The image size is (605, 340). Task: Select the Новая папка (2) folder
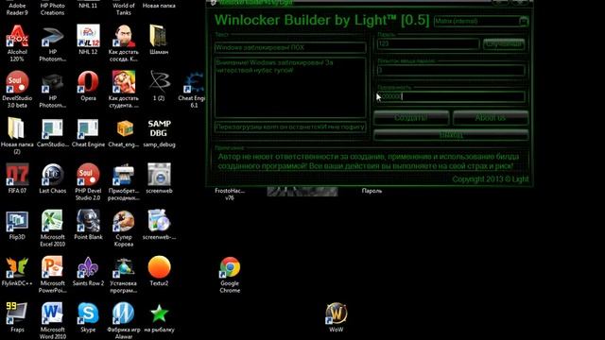(x=17, y=128)
